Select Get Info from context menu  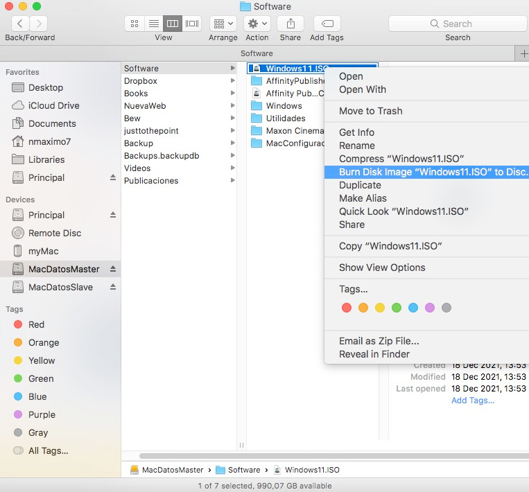click(356, 132)
